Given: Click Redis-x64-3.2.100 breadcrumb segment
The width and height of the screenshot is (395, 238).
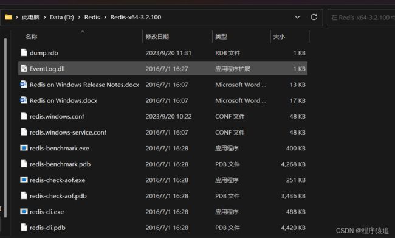Looking at the screenshot, I should 136,17.
